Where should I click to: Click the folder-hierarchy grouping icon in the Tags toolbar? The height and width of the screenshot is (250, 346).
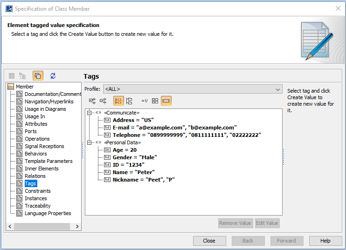pyautogui.click(x=129, y=101)
